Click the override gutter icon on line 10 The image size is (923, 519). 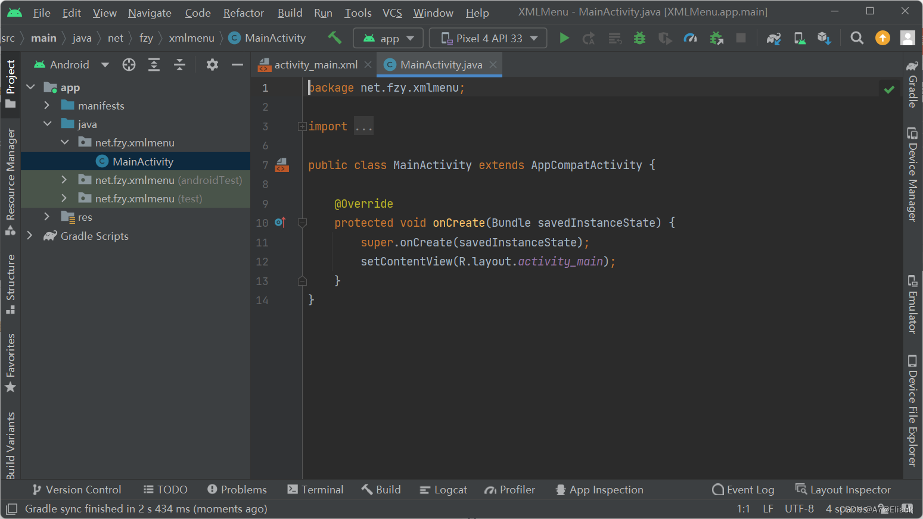[x=280, y=223]
